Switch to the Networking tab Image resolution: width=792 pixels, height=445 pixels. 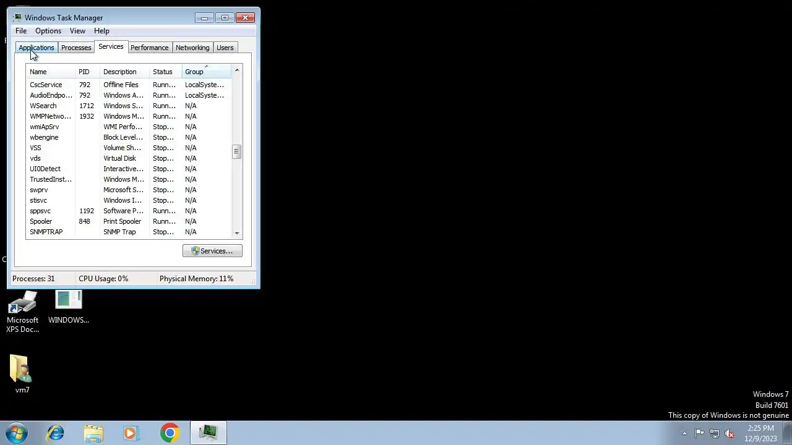coord(192,48)
